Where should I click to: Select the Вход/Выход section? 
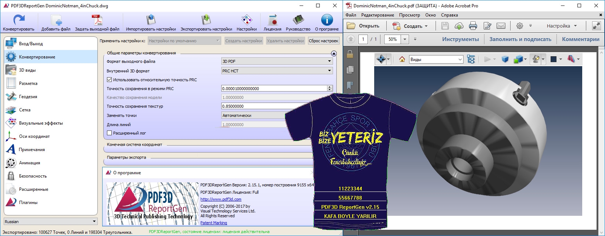click(x=51, y=44)
